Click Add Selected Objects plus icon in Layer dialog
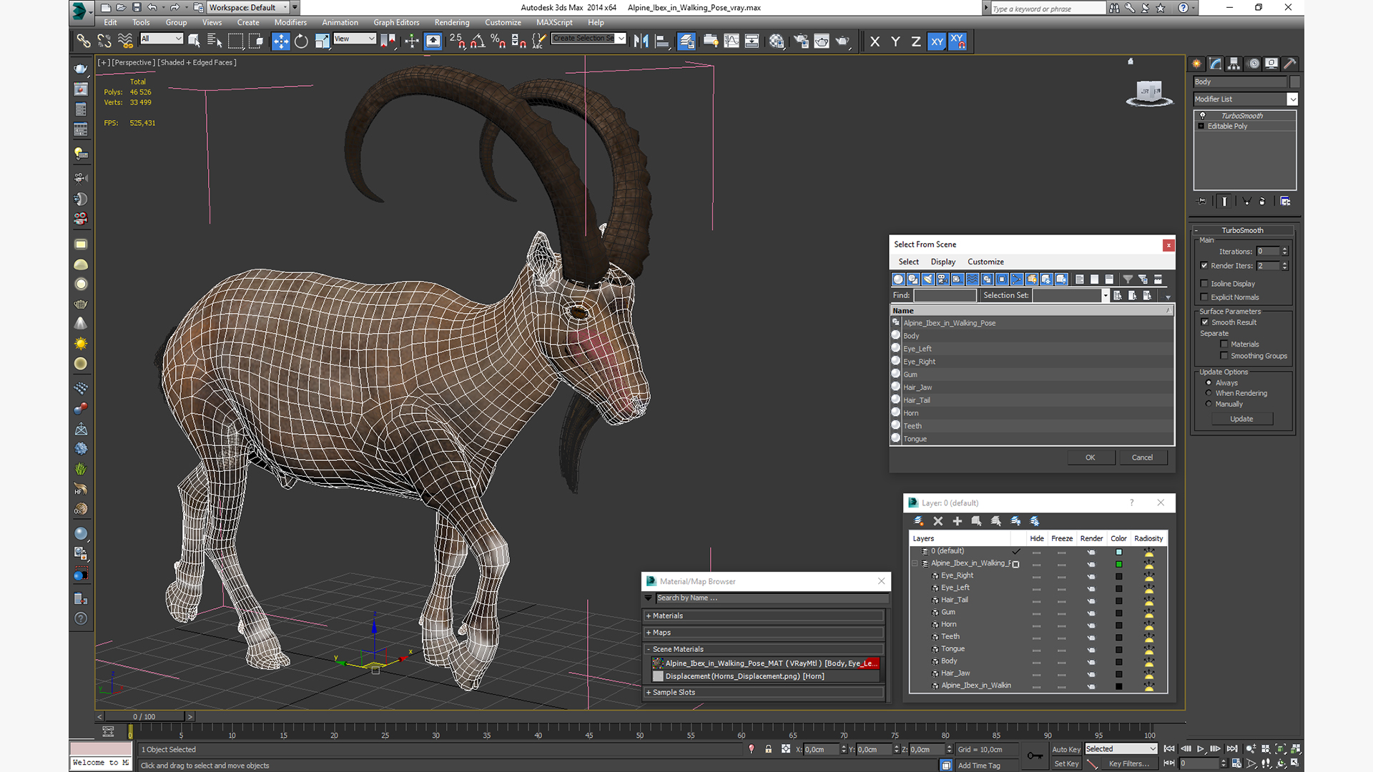 tap(958, 521)
